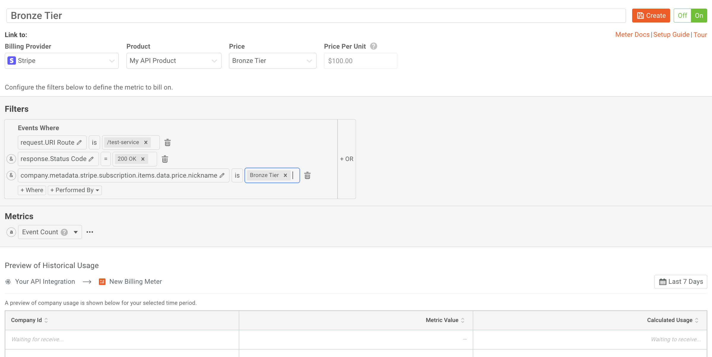Show Event Count help question mark
The image size is (712, 357).
point(64,232)
